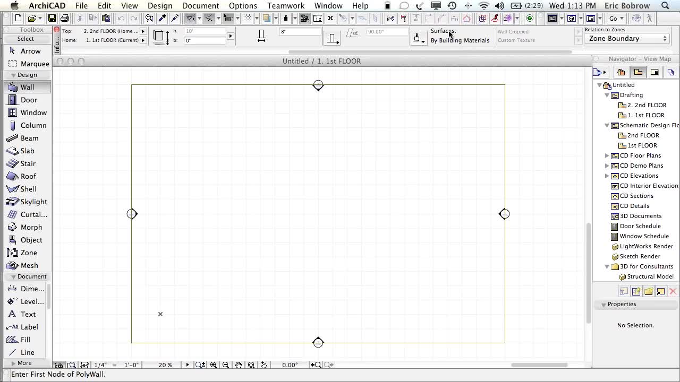This screenshot has height=382, width=680.
Task: Open the Window menu
Action: pyautogui.click(x=328, y=6)
